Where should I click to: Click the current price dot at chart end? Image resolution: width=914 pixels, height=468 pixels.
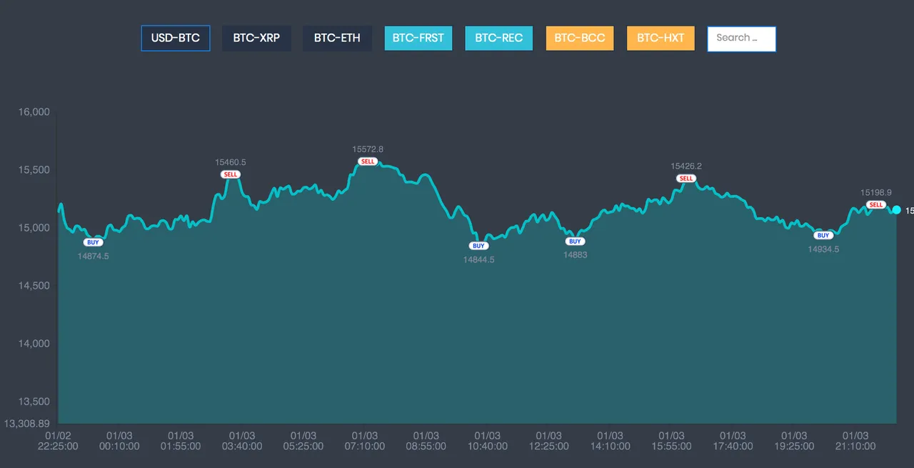(x=896, y=209)
